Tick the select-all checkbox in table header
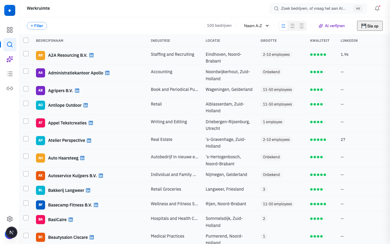 pos(26,40)
